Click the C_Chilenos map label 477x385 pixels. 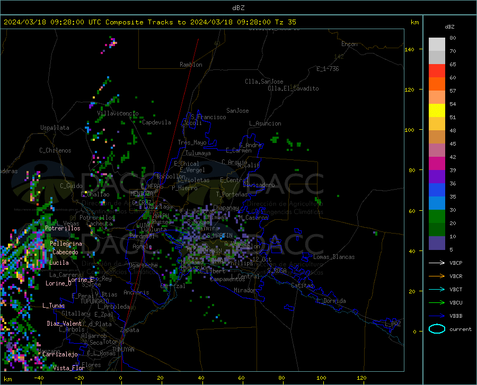tap(55, 150)
